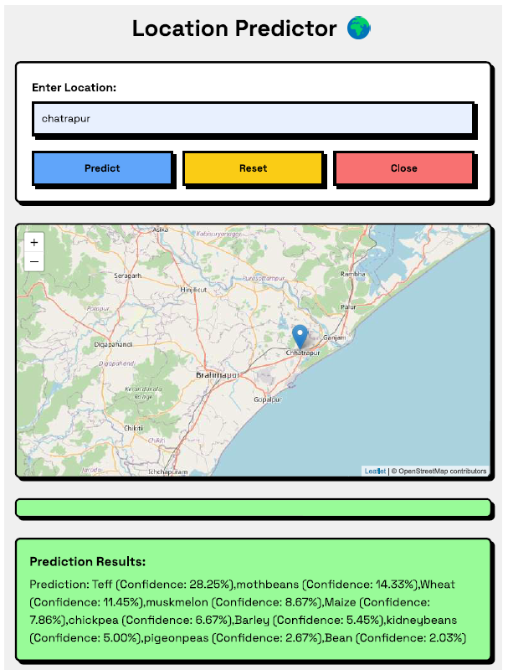Zoom in on the map

click(34, 242)
